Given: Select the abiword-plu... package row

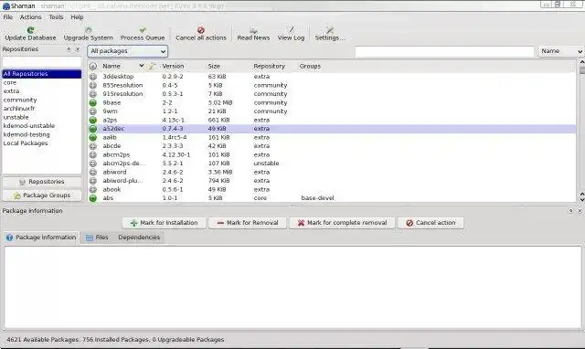Looking at the screenshot, I should click(x=332, y=181).
